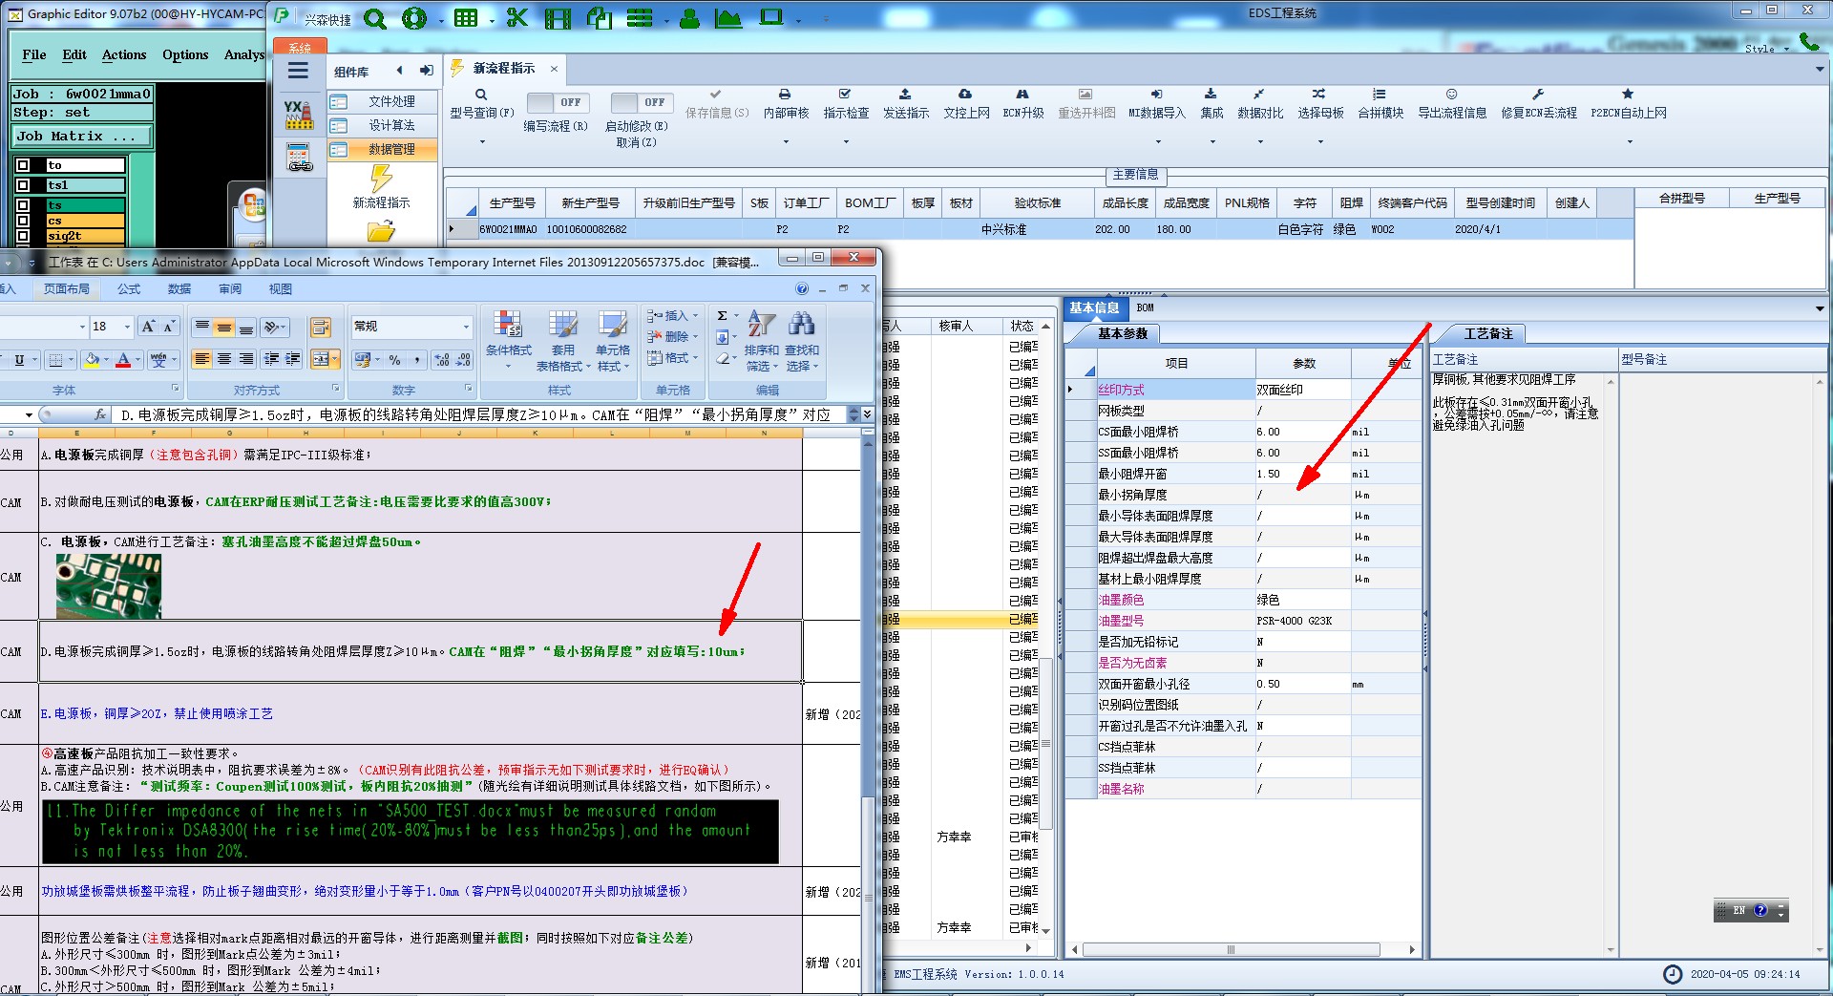
Task: Click 指示检查 tool
Action: click(846, 104)
